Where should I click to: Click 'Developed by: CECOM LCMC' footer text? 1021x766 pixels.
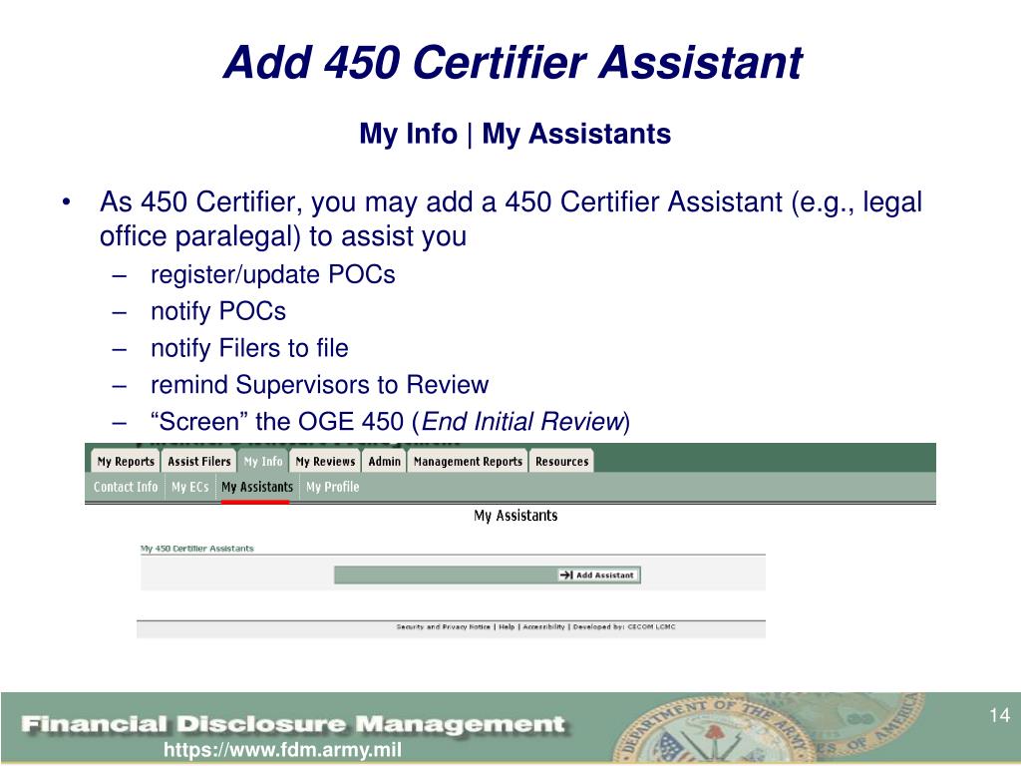pos(624,627)
